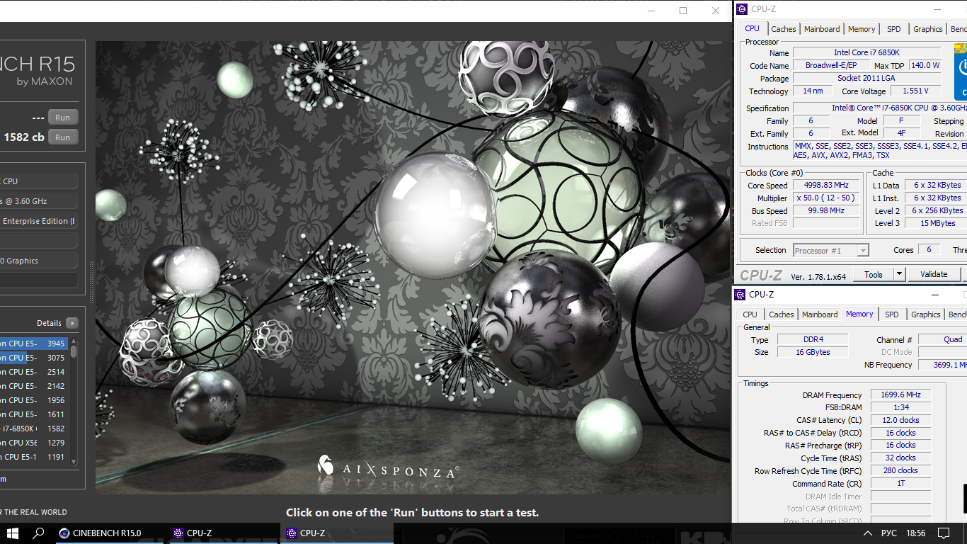Click the multiplier x 50.0 value
The height and width of the screenshot is (544, 967).
[825, 198]
